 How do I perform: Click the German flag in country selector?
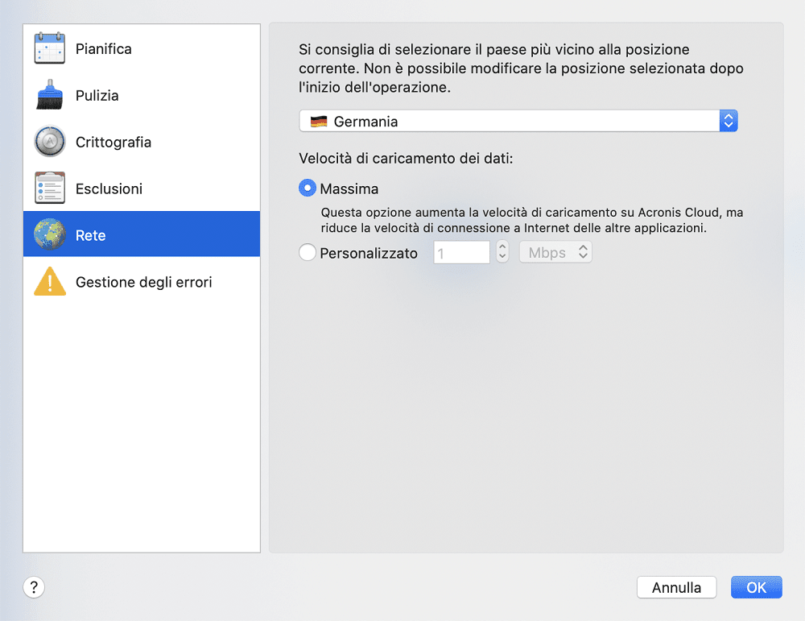(319, 122)
